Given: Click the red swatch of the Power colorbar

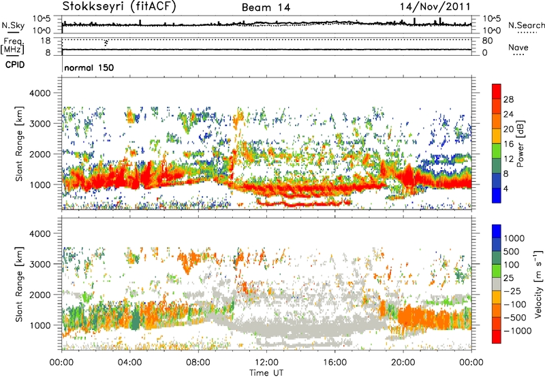Looking at the screenshot, I should coord(497,91).
